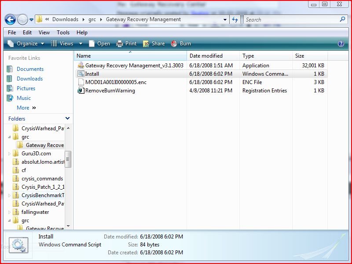This screenshot has height=264, width=352.
Task: Click the Install thumbnail in the details pane
Action: point(18,246)
